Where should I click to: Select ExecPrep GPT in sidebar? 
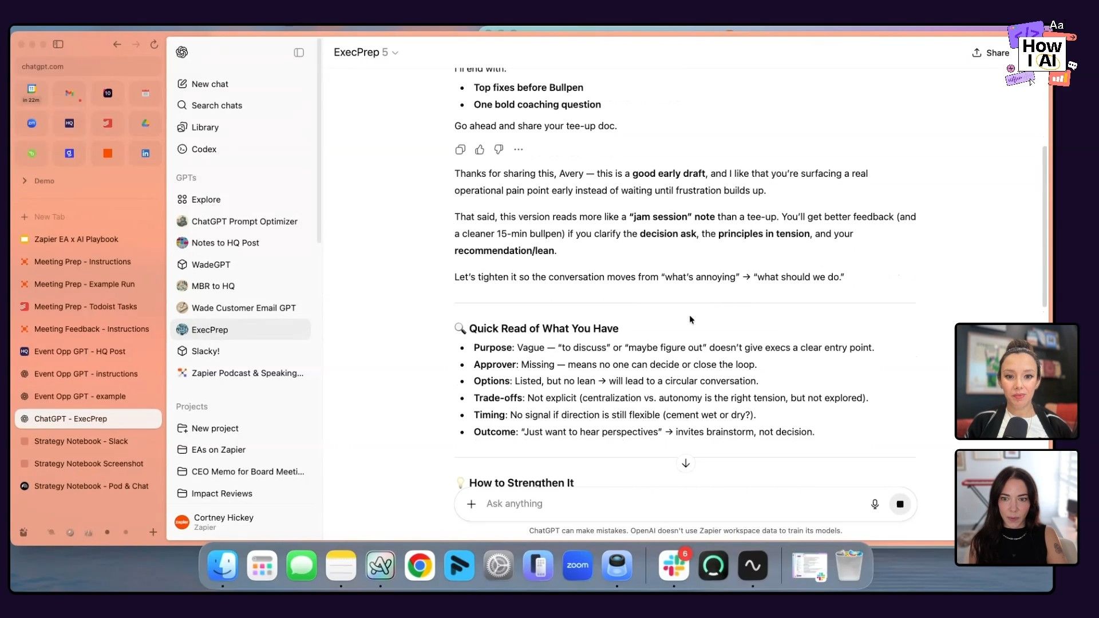point(240,330)
